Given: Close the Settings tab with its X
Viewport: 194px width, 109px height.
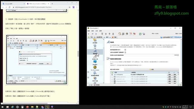Looking at the screenshot, I should (x=110, y=37).
